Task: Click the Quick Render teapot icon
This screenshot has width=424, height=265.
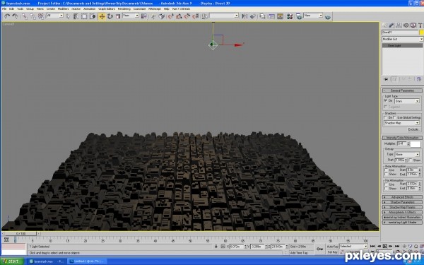Action: click(328, 17)
